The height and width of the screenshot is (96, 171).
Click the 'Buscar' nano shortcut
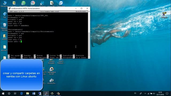38,55
